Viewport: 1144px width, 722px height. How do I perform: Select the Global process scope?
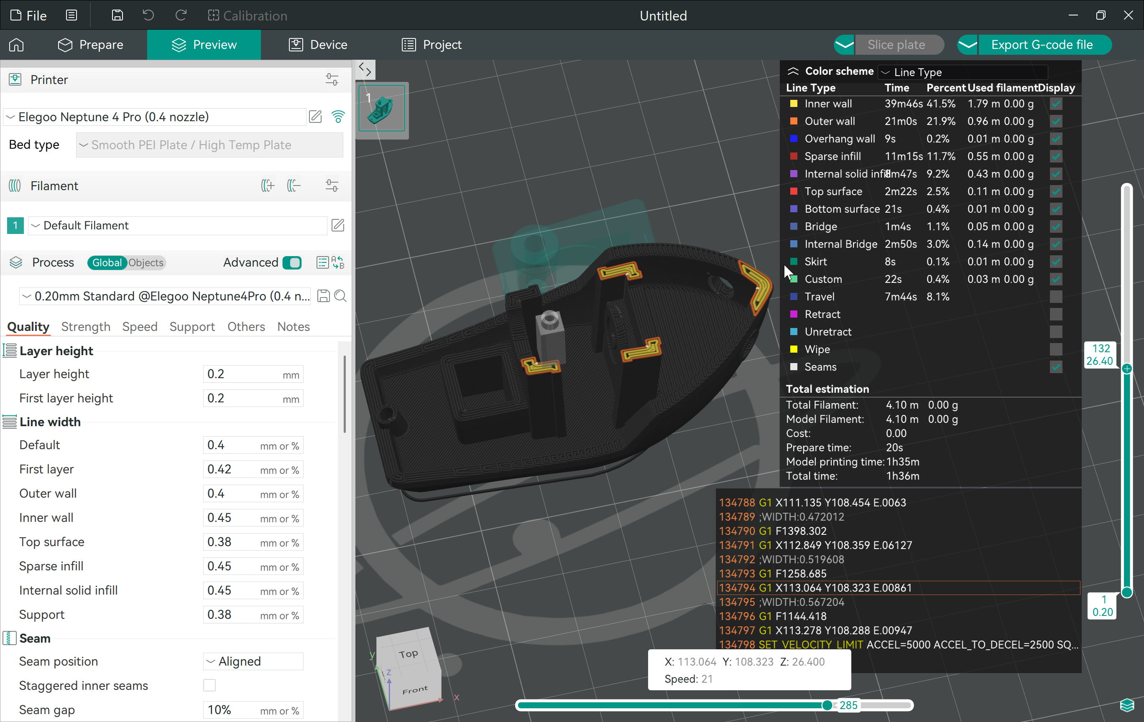(x=107, y=262)
